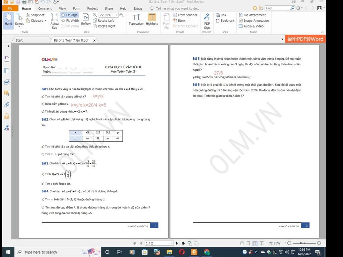The image size is (343, 257).
Task: Open the Help tab
Action: coord(123,8)
